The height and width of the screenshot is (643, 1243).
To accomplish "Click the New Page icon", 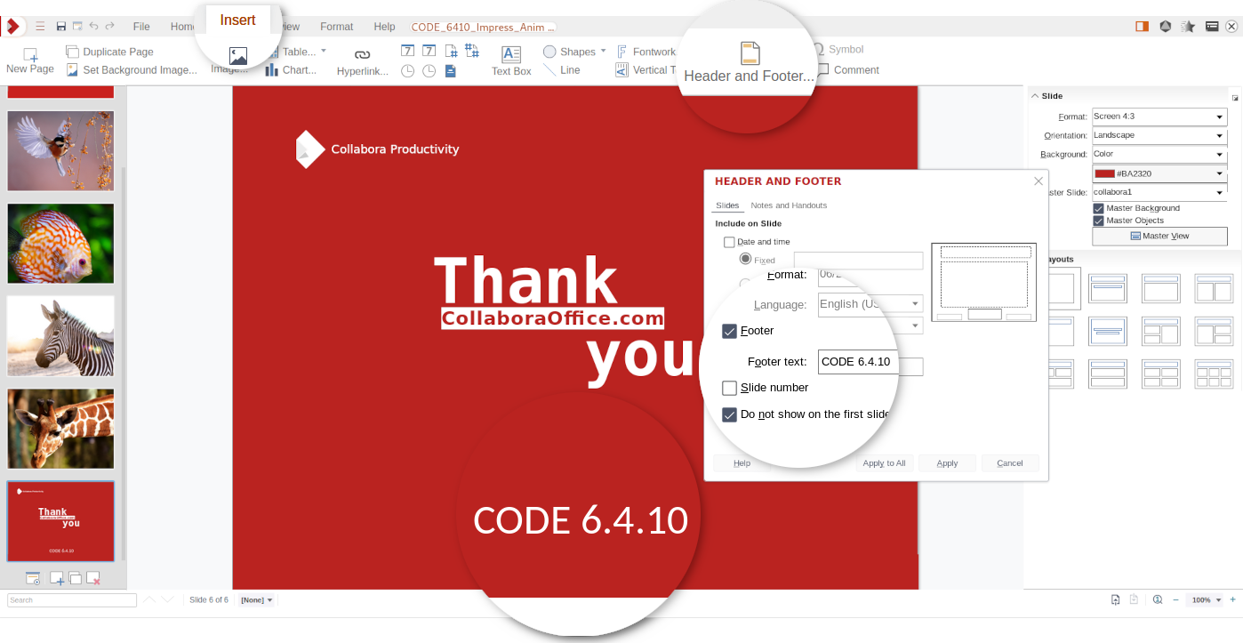I will [x=30, y=54].
